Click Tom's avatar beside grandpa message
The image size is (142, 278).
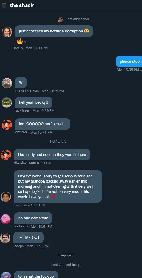(x=6, y=197)
